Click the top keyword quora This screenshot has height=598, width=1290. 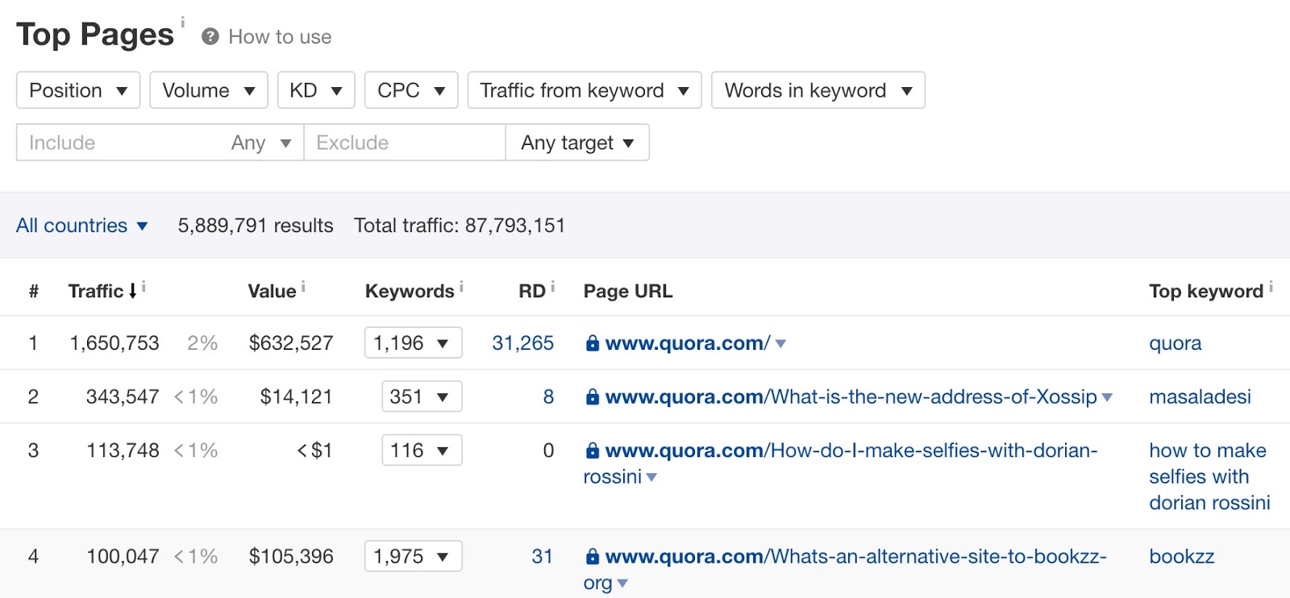1176,343
